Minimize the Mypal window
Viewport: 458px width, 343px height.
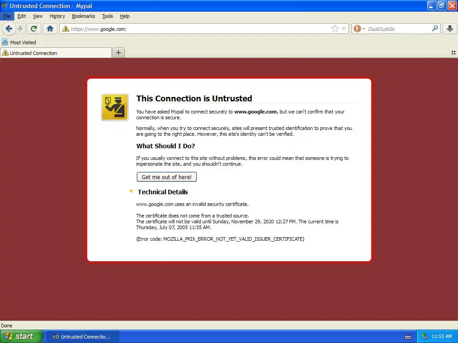[x=432, y=5]
